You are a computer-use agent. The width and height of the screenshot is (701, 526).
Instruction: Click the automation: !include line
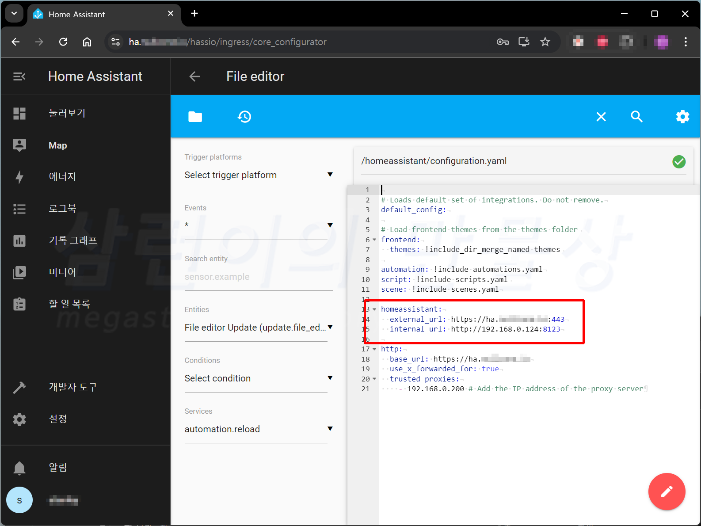coord(461,270)
